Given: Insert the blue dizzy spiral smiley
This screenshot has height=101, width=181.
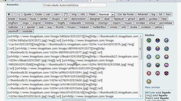Looking at the screenshot, I should click(166, 49).
